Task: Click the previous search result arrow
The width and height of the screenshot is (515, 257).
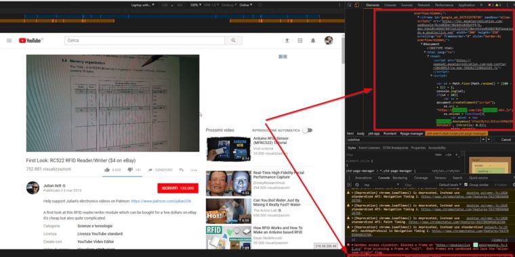Action: pos(483,139)
